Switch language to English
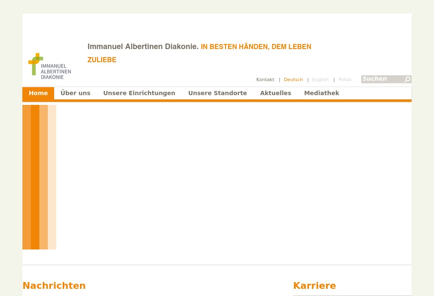 [x=320, y=79]
